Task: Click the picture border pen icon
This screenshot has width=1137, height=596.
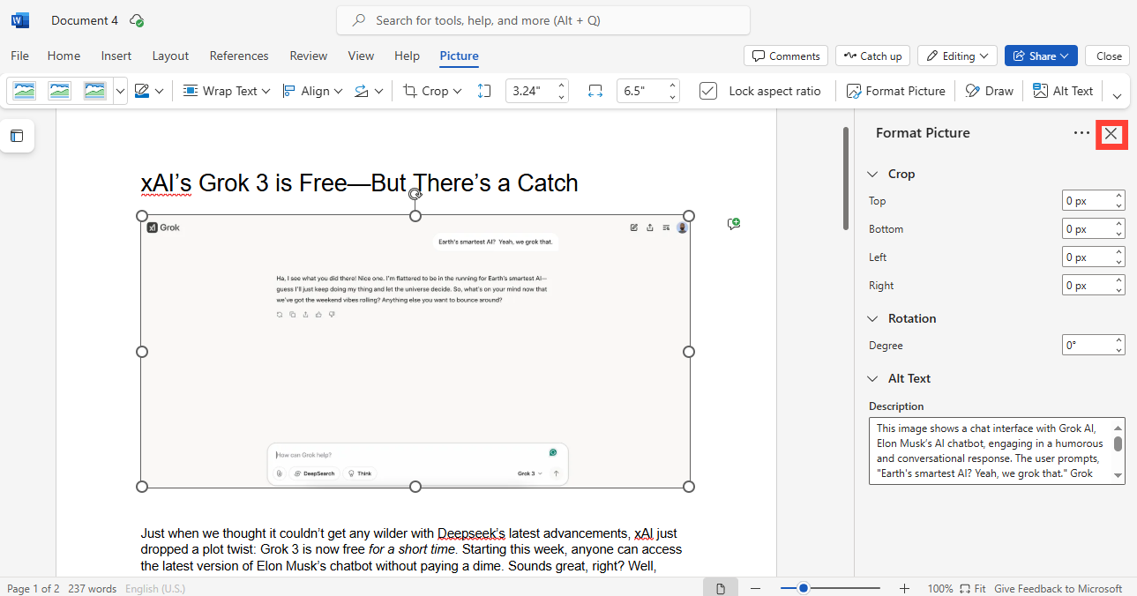Action: coord(141,91)
